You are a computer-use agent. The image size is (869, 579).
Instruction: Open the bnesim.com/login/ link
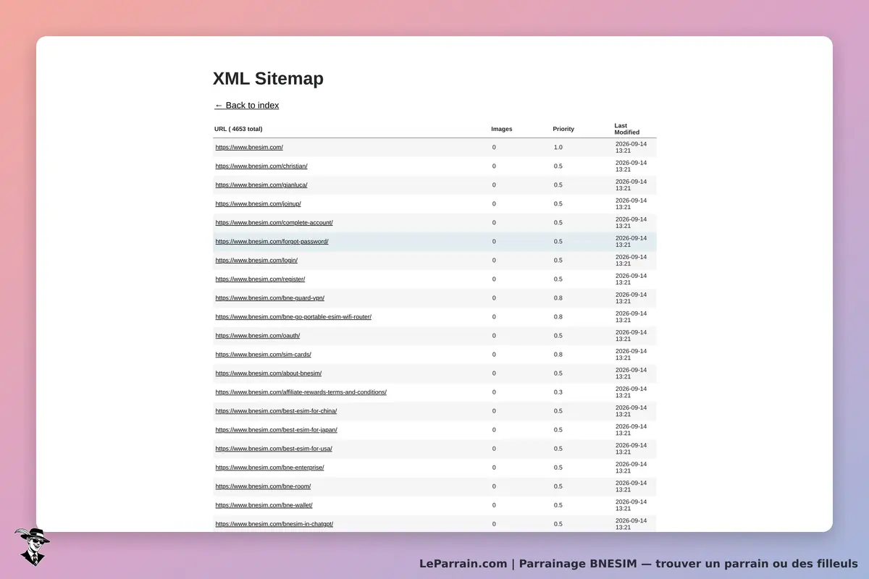tap(256, 261)
